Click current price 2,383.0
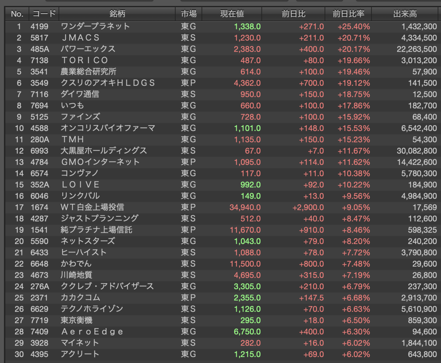Image resolution: width=441 pixels, height=363 pixels. [x=247, y=49]
